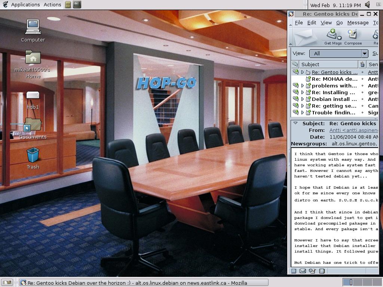Viewport: 383px width, 287px height.
Task: Launch the terminal from the top panel
Action: pos(77,4)
